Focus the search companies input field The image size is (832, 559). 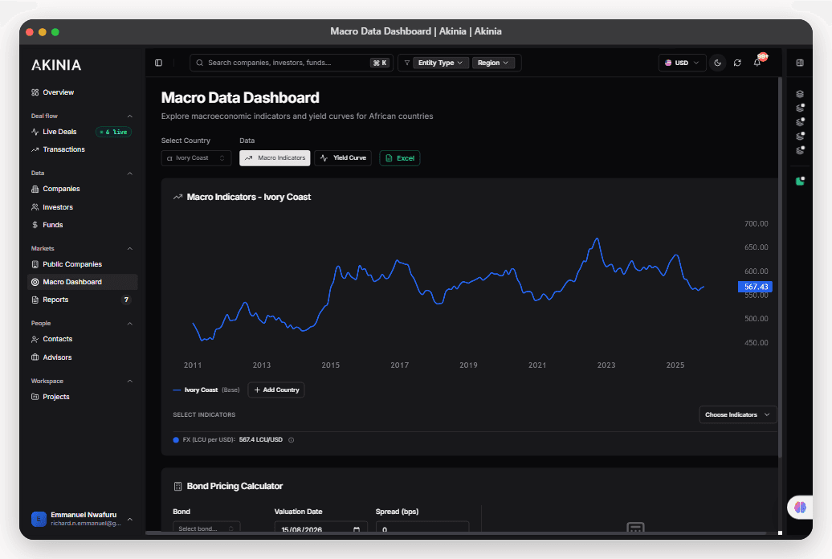(292, 63)
